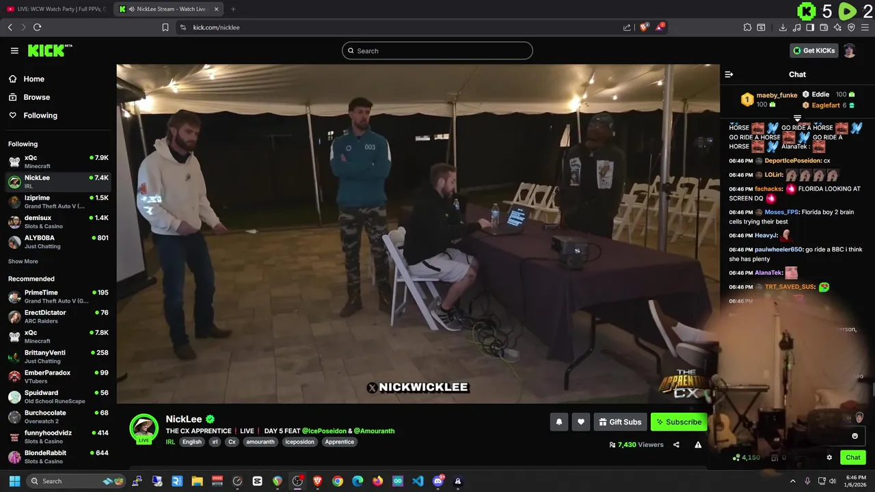This screenshot has height=492, width=875.
Task: Open followed channel ALYB0BA
Action: pos(58,241)
